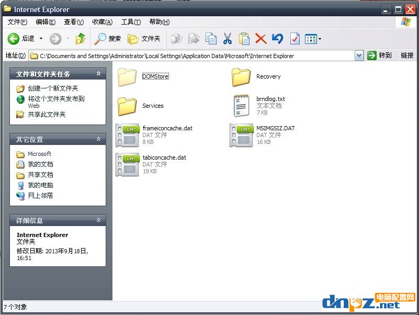Collapse the 其它位置 panel
The width and height of the screenshot is (419, 315).
tap(98, 139)
